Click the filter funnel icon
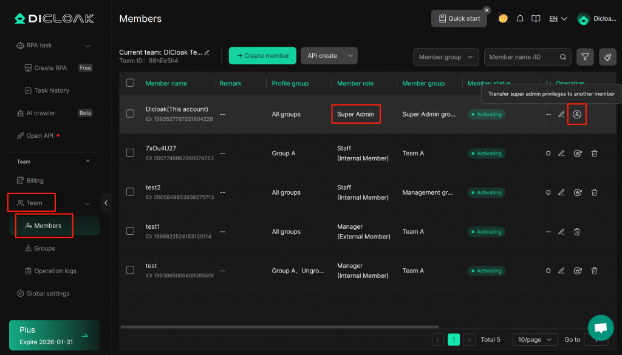The image size is (622, 355). pos(585,57)
